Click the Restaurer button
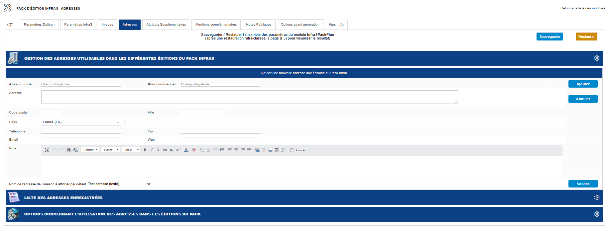609x226 pixels. (586, 37)
